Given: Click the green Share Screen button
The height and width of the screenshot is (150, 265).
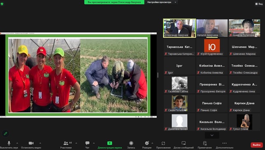Looking at the screenshot, I should coord(110,143).
